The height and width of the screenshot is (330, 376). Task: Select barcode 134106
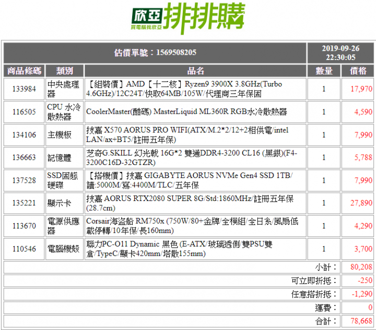[x=24, y=135]
